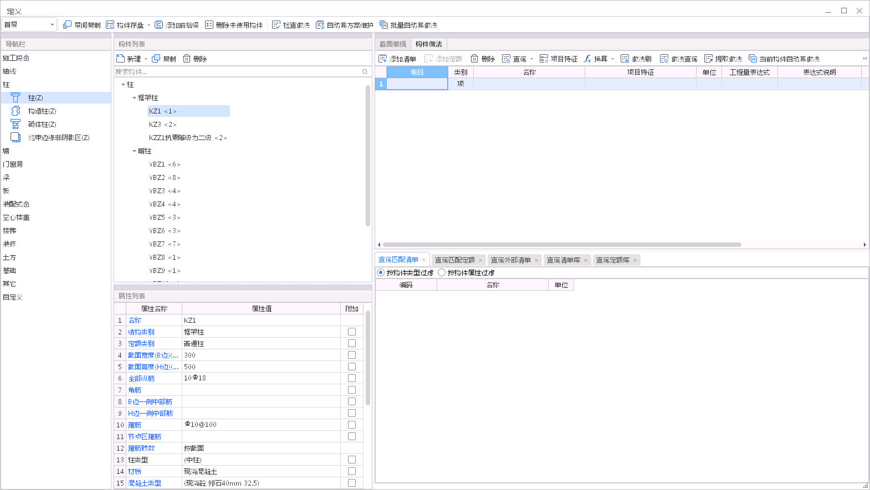Select 按构件属性过滤 radio button

442,272
